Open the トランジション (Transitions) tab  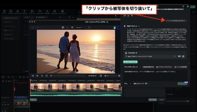click(x=32, y=12)
